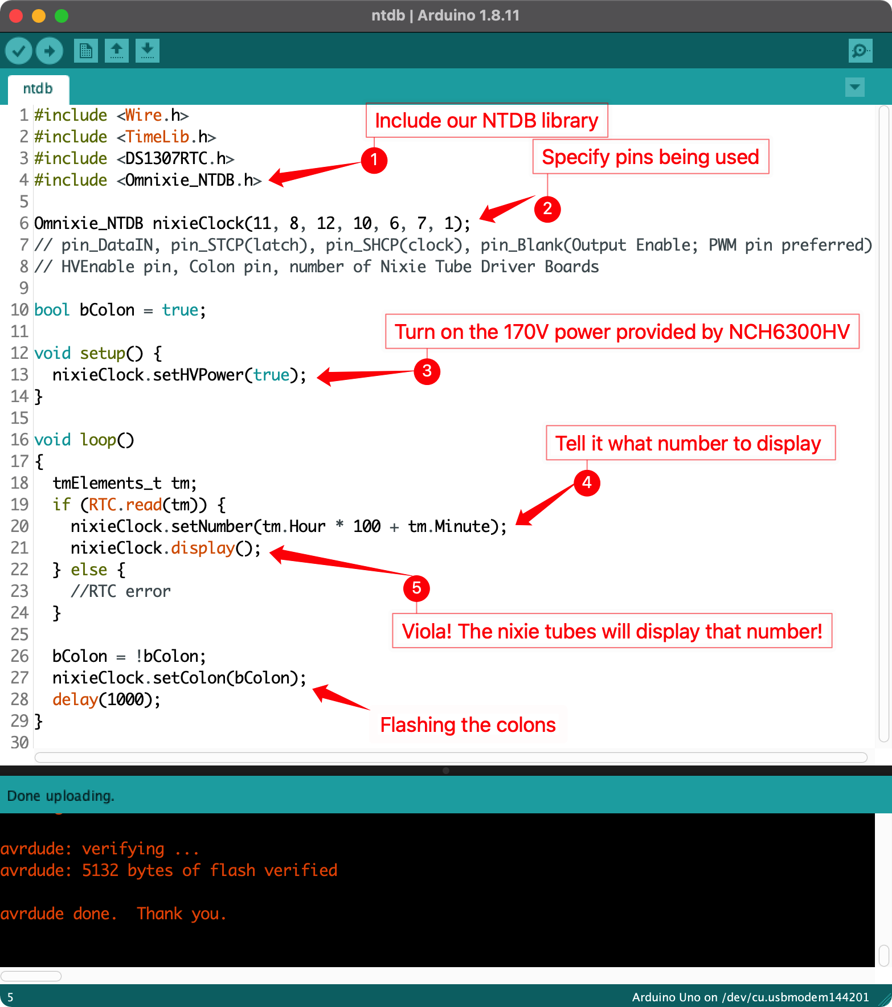Viewport: 892px width, 1007px height.
Task: Place cursor on #include <DS1307RTC.h> line
Action: (134, 158)
